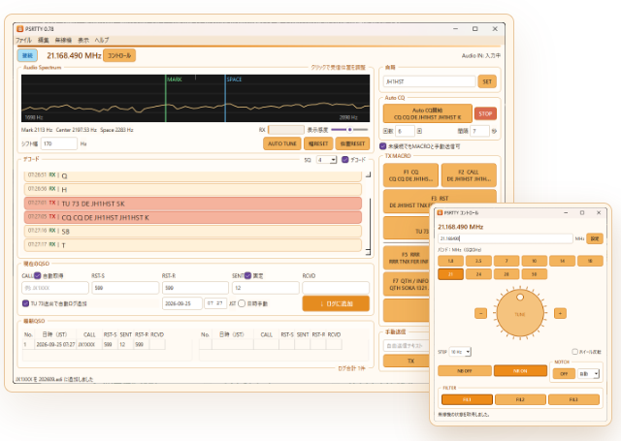Click the PSRTTY app icon in main title bar

pyautogui.click(x=20, y=29)
